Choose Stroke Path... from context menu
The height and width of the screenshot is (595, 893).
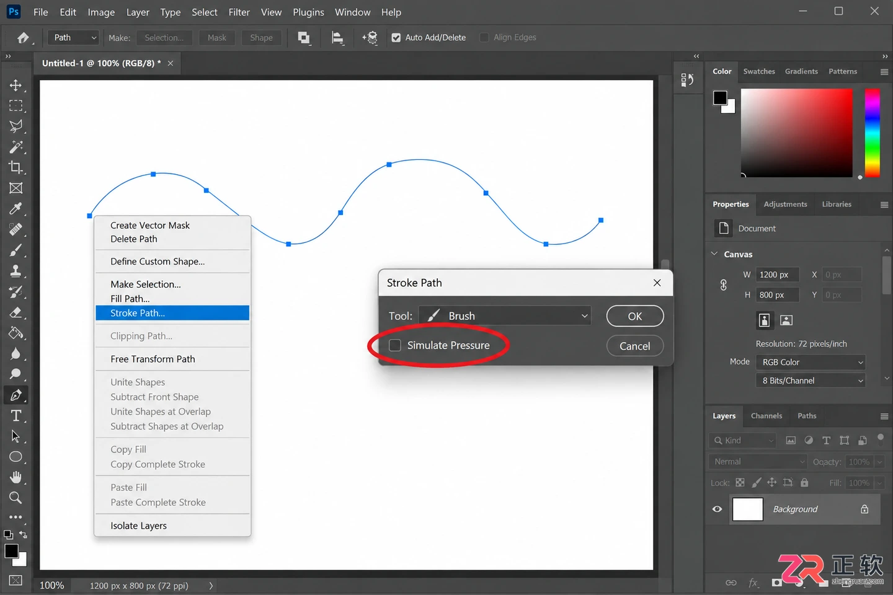[172, 313]
